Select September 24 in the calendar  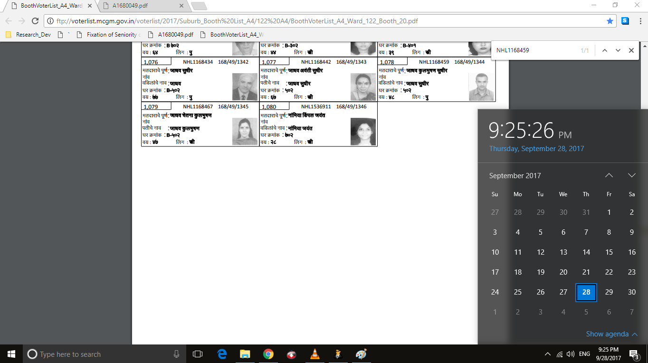(x=495, y=292)
